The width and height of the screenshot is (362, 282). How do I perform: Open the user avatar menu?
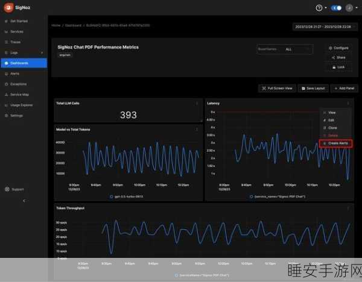pos(349,8)
